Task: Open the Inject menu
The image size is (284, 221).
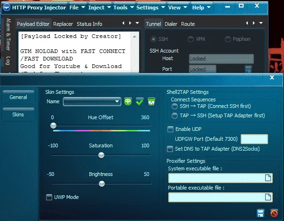Action: 99,8
